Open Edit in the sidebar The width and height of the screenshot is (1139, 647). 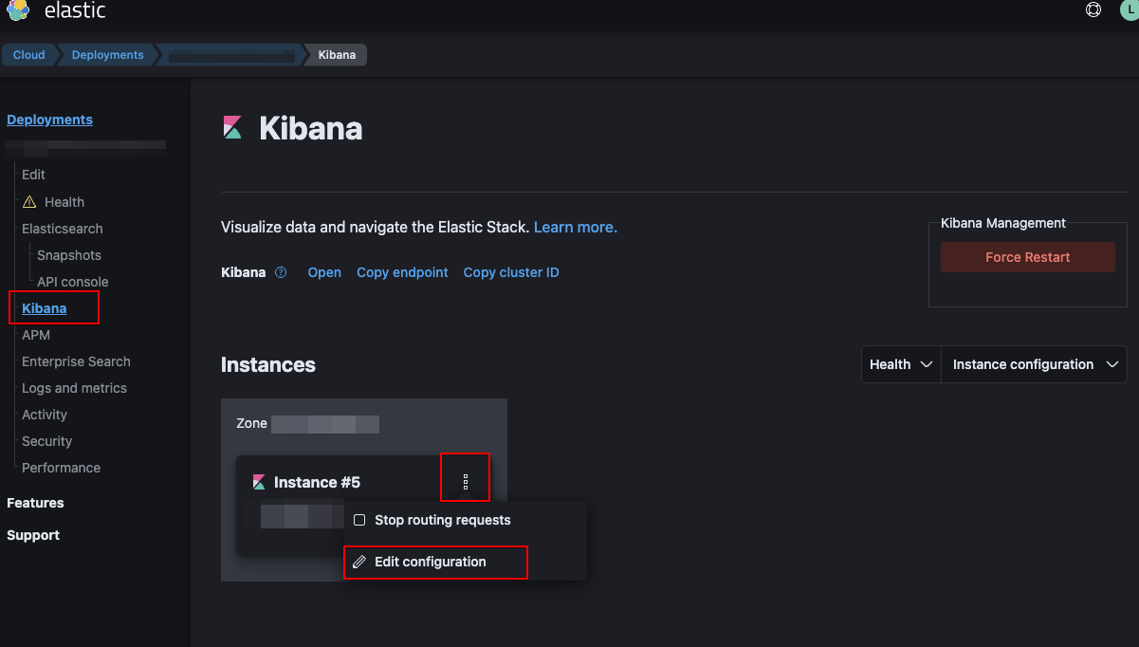[33, 175]
